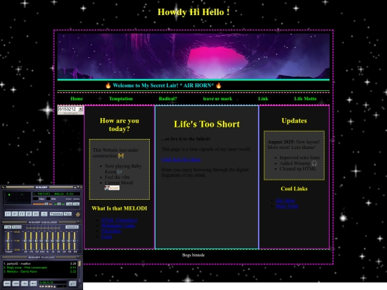The height and width of the screenshot is (290, 387).
Task: Click the Winamp scrolling song title
Action: [57, 194]
